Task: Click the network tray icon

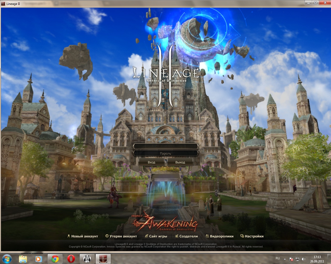Action: click(x=297, y=259)
